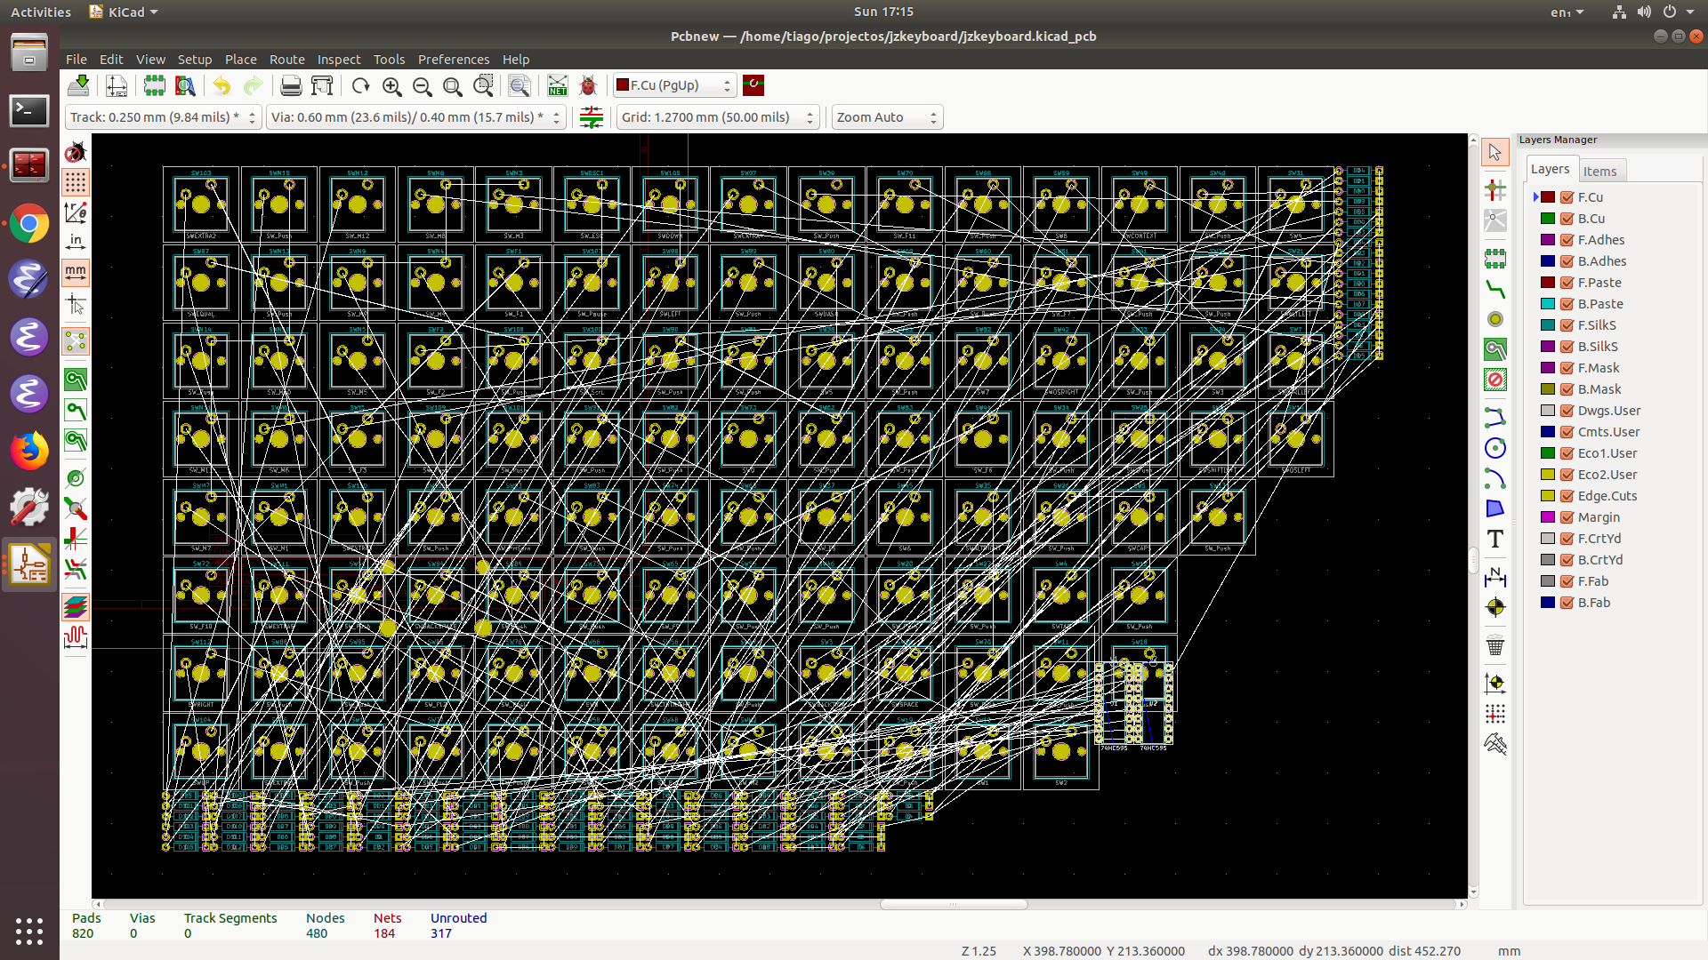Select the Delete items trash tool

(x=1495, y=646)
